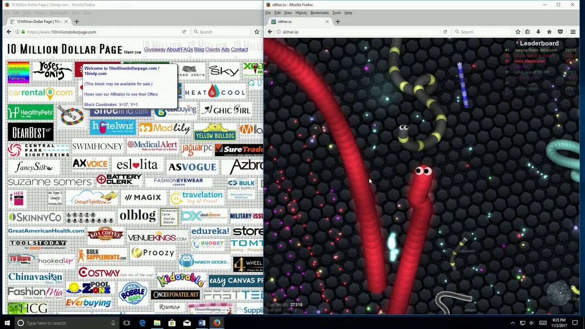Open Task View on the taskbar

point(127,323)
